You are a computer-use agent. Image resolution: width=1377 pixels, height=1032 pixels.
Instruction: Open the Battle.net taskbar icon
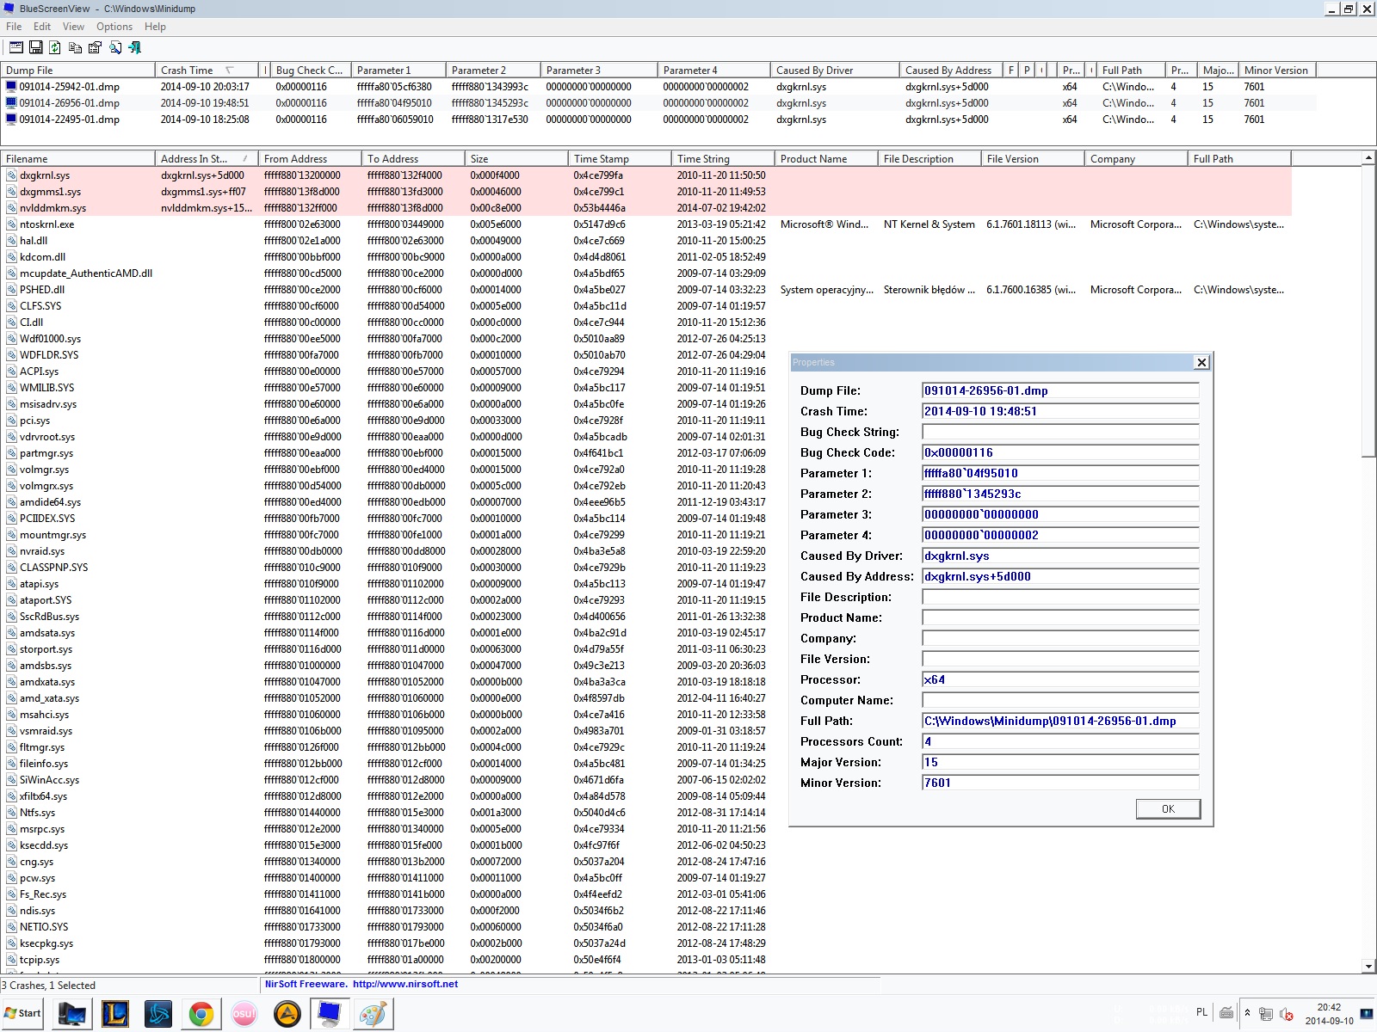click(158, 1014)
